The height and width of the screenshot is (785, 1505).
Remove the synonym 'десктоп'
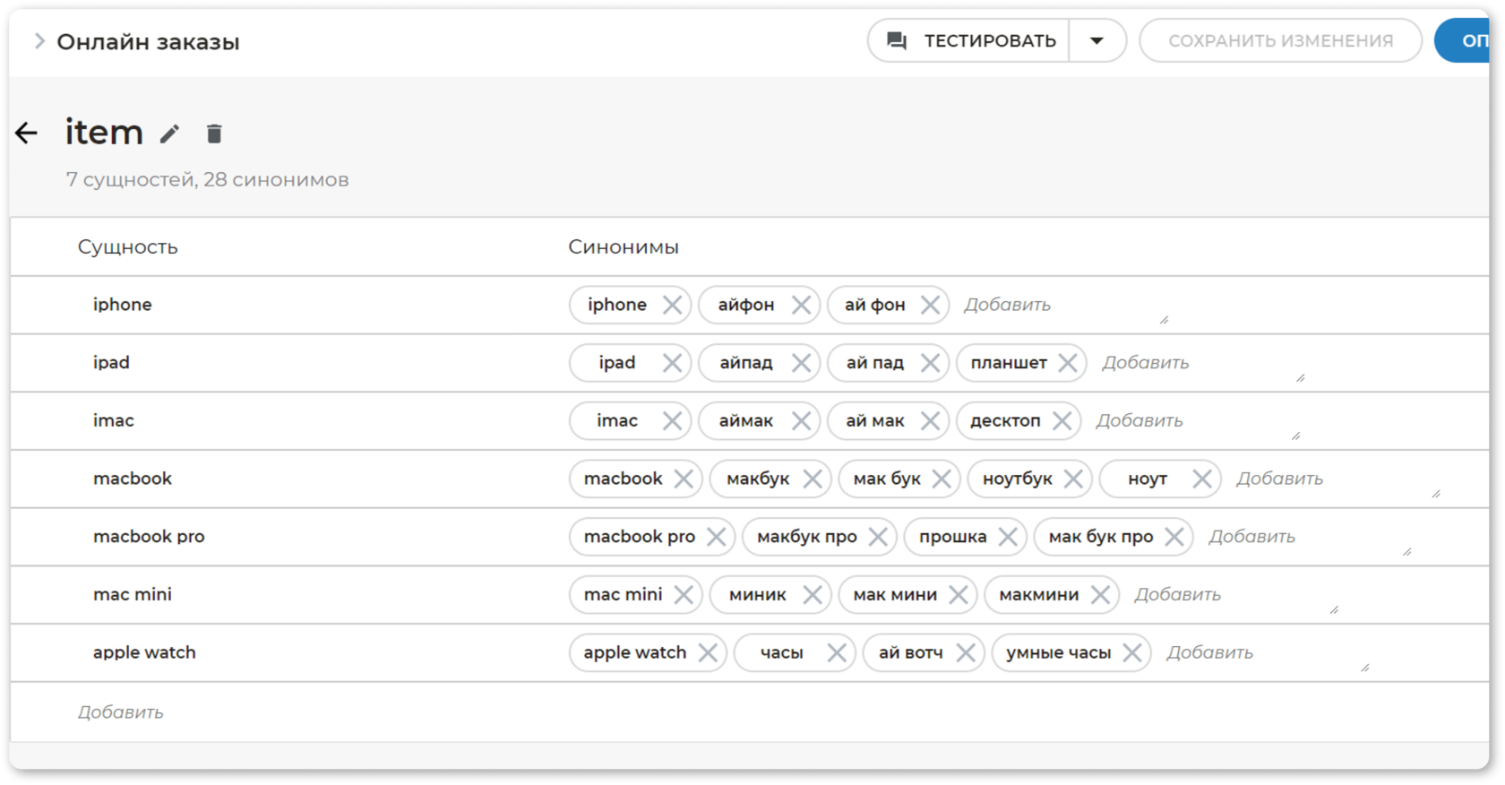(x=1062, y=421)
